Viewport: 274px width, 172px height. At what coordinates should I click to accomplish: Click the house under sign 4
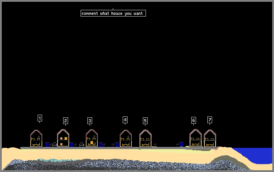126,138
